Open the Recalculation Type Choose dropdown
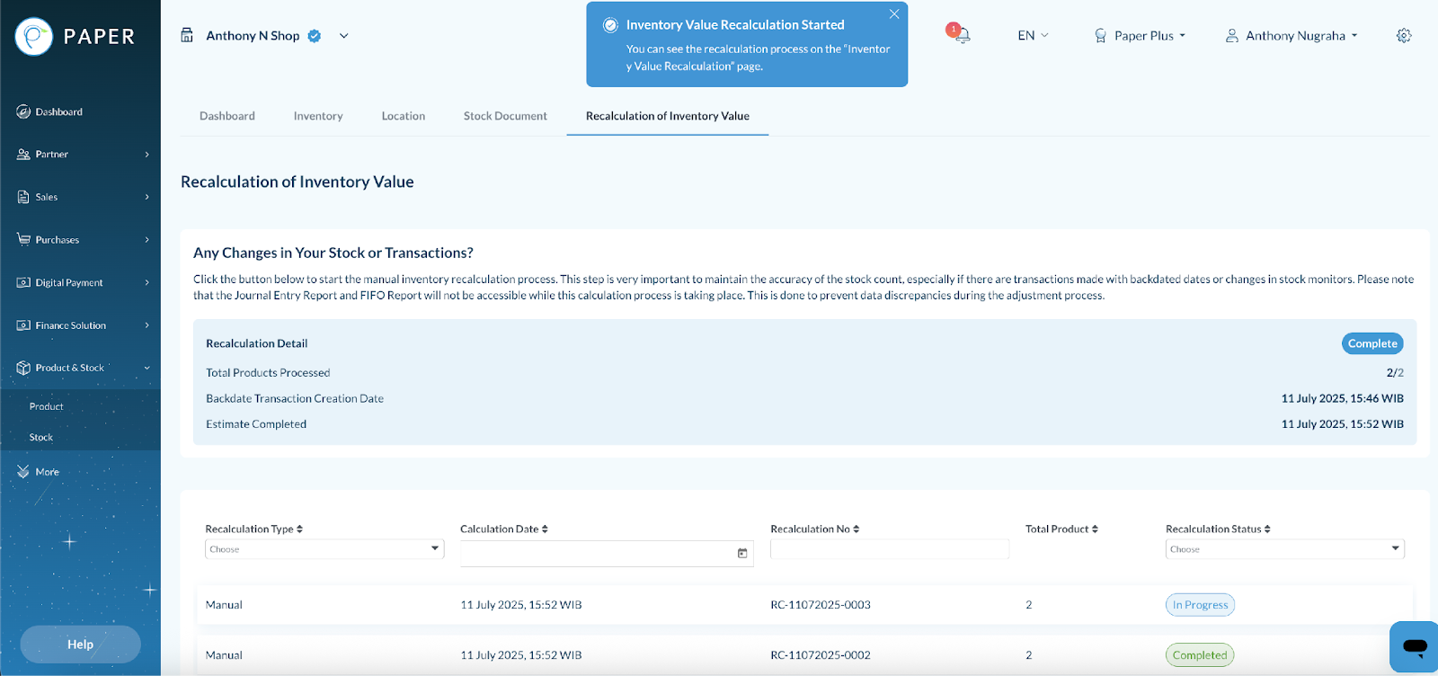The height and width of the screenshot is (676, 1438). 324,549
